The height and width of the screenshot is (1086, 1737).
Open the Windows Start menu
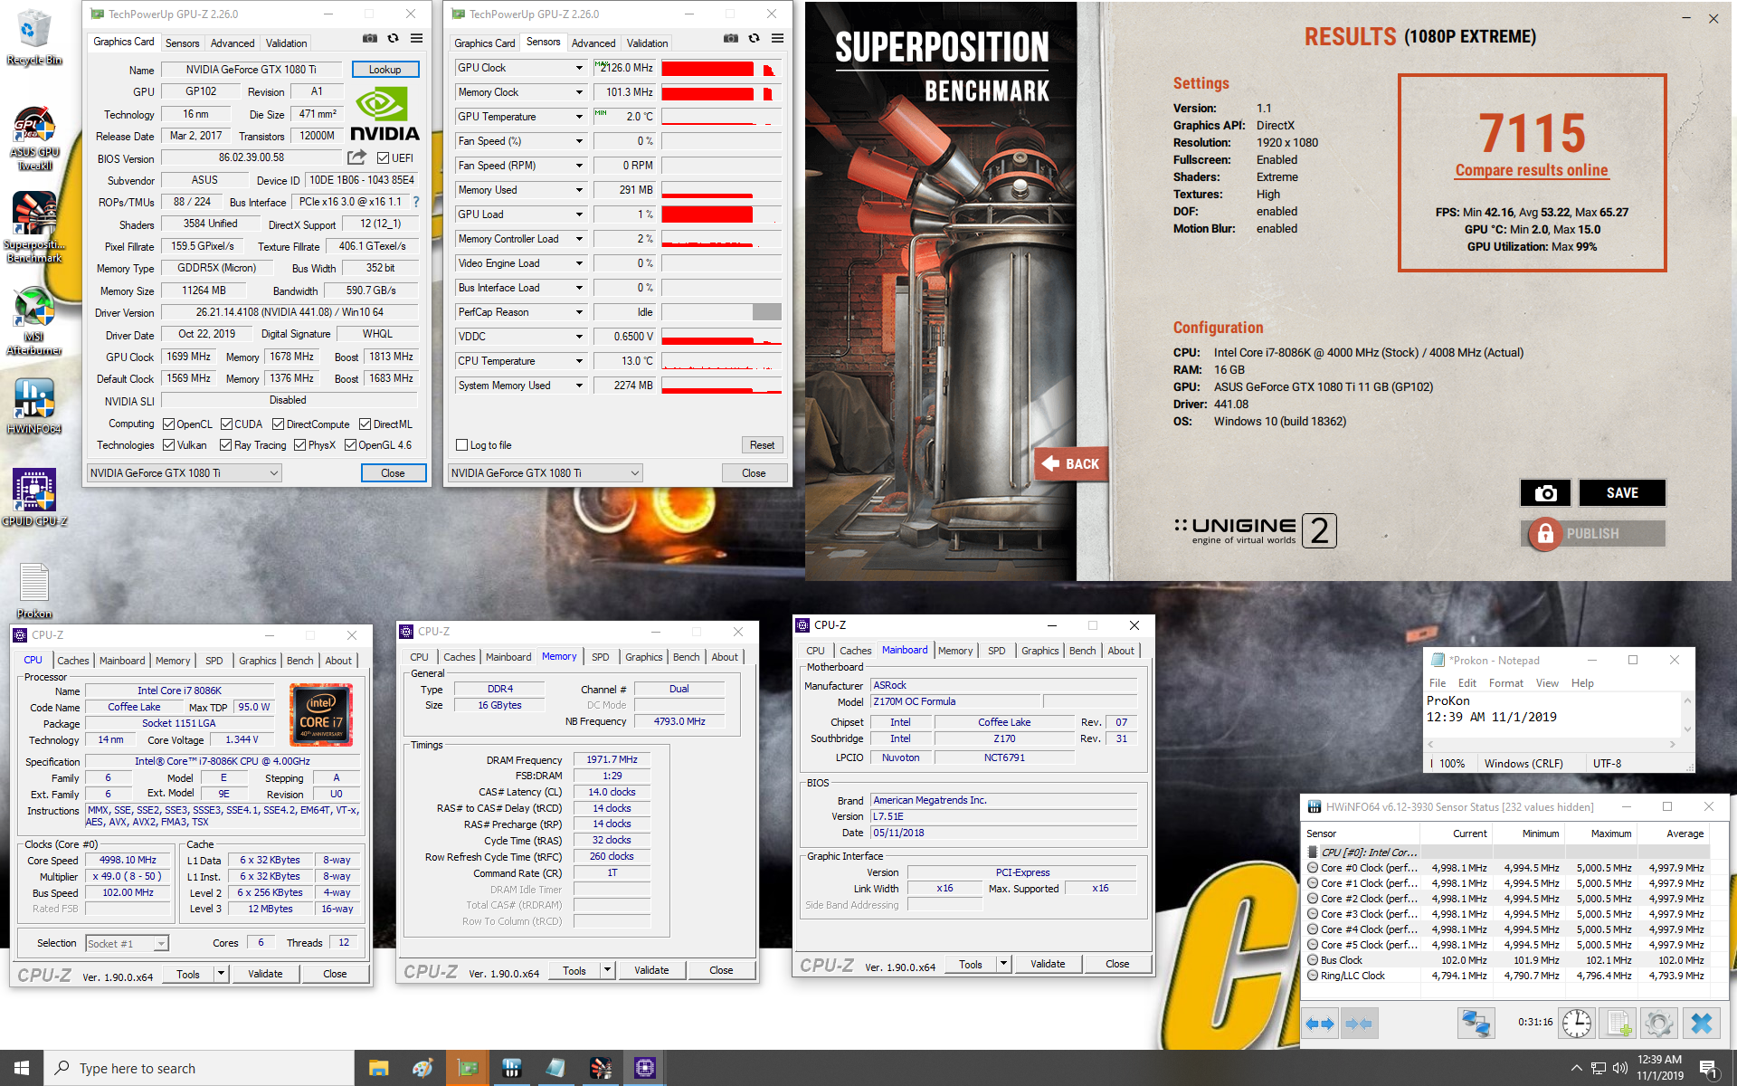[22, 1068]
